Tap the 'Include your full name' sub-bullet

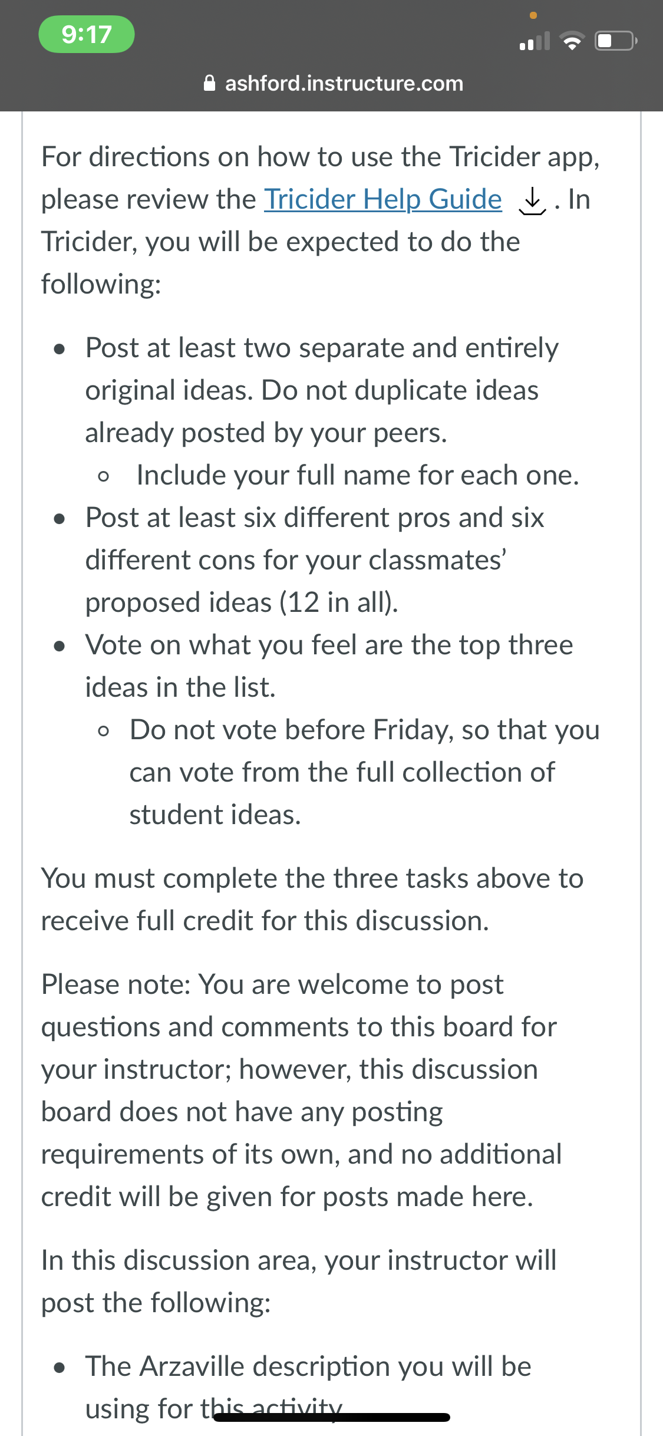(358, 475)
